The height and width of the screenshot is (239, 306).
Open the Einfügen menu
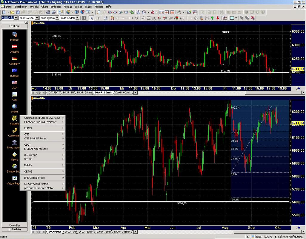coord(56,7)
